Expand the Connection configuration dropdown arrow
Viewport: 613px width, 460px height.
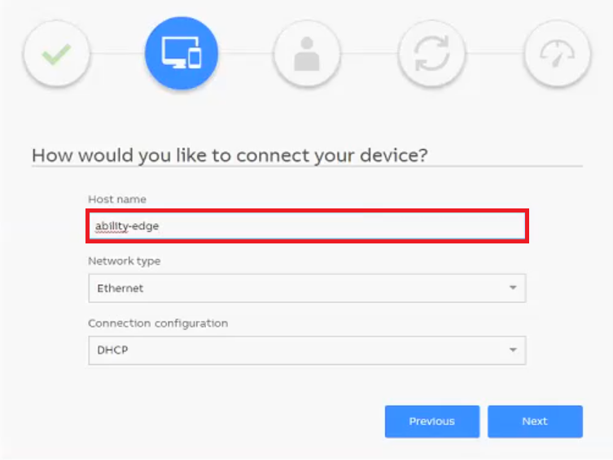[x=513, y=350]
